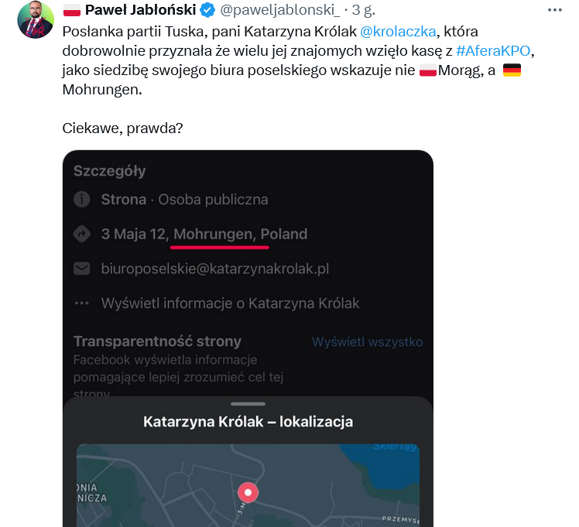Image resolution: width=579 pixels, height=527 pixels.
Task: Select Wyświetl informacje o Katarzyna Królak
Action: 230,303
